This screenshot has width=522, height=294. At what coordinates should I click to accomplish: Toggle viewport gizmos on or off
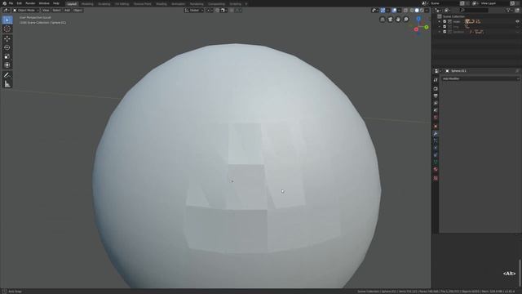click(x=383, y=11)
